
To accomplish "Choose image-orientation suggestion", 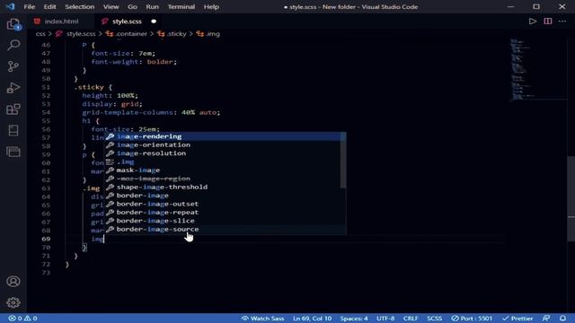I will (x=225, y=144).
